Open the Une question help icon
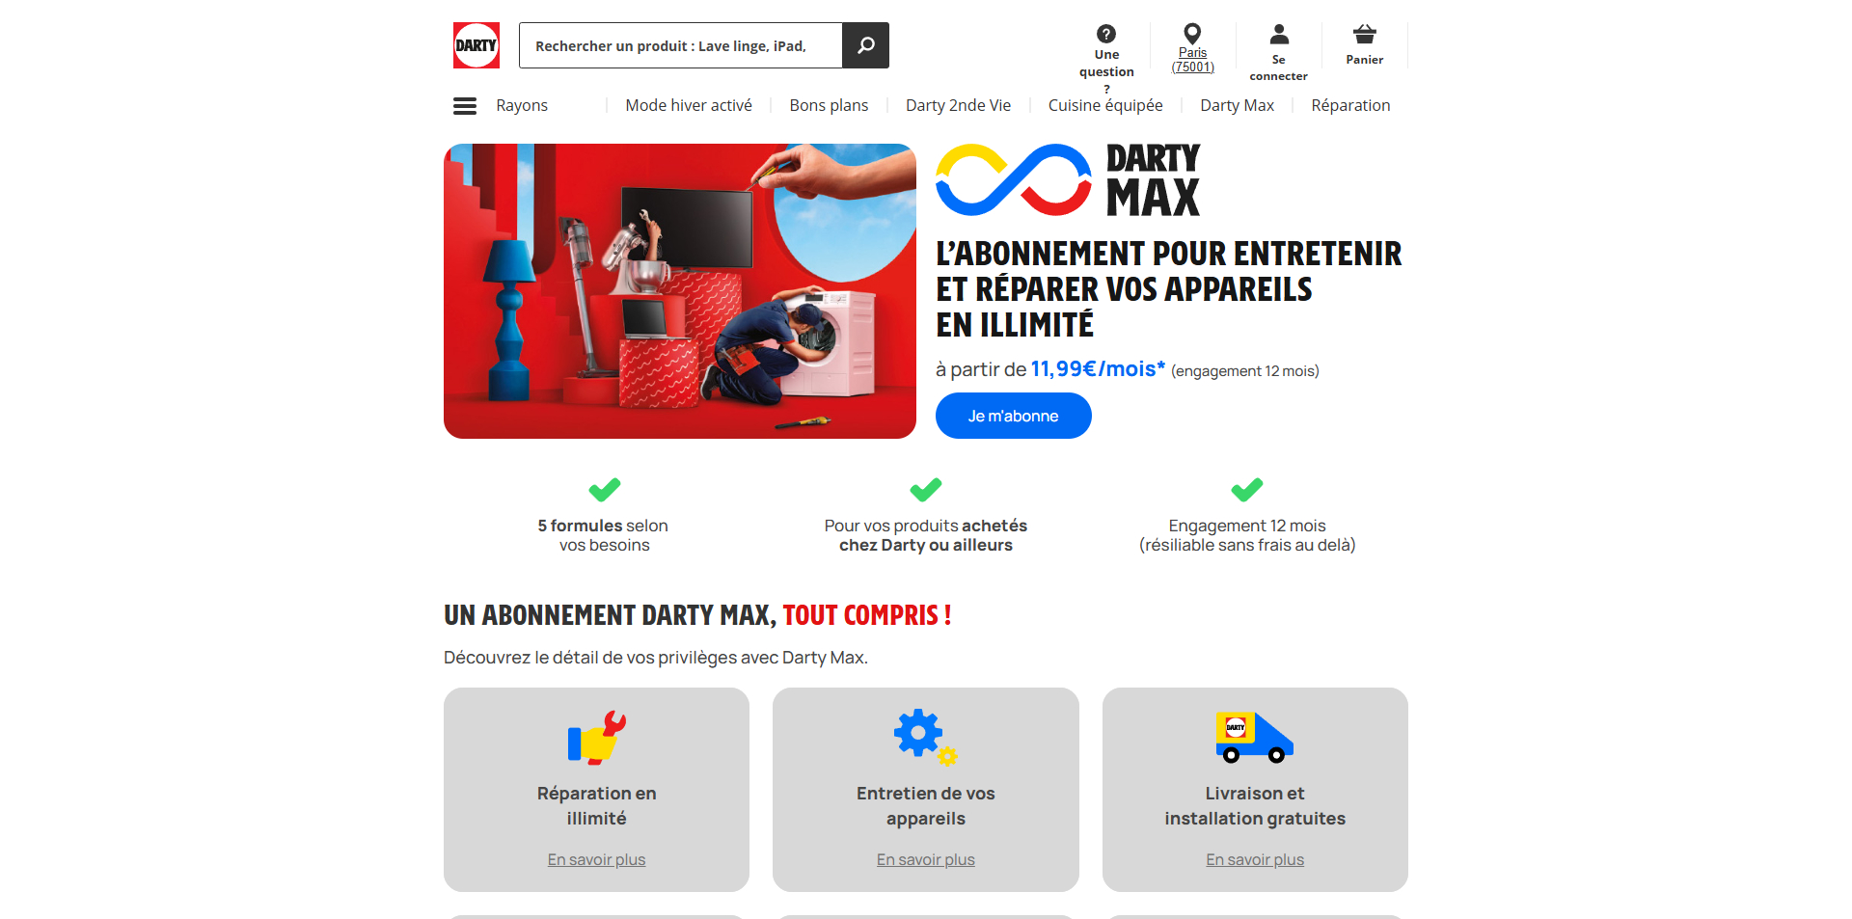1852x919 pixels. pos(1106,34)
